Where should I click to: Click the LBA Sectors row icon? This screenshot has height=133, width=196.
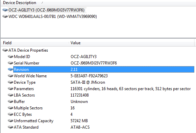pos(10,95)
